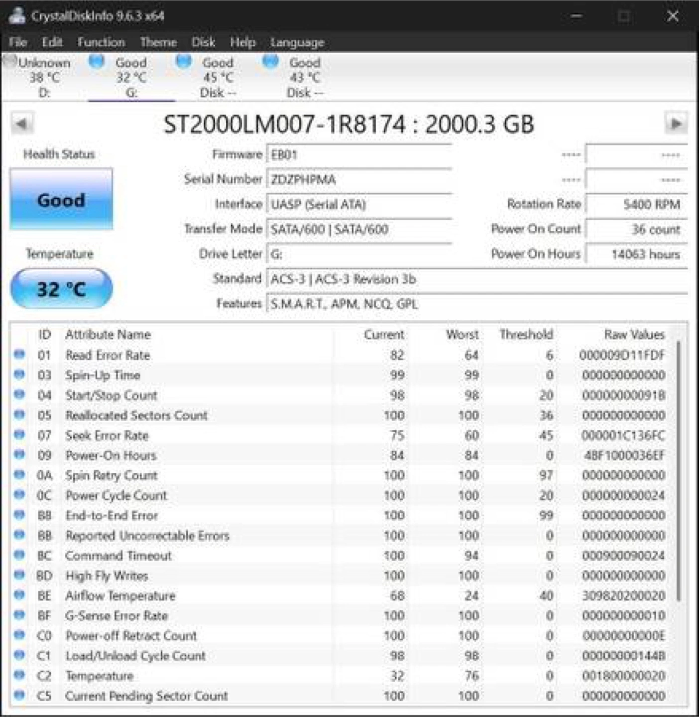Image resolution: width=699 pixels, height=717 pixels.
Task: Click the Current column header
Action: 384,335
